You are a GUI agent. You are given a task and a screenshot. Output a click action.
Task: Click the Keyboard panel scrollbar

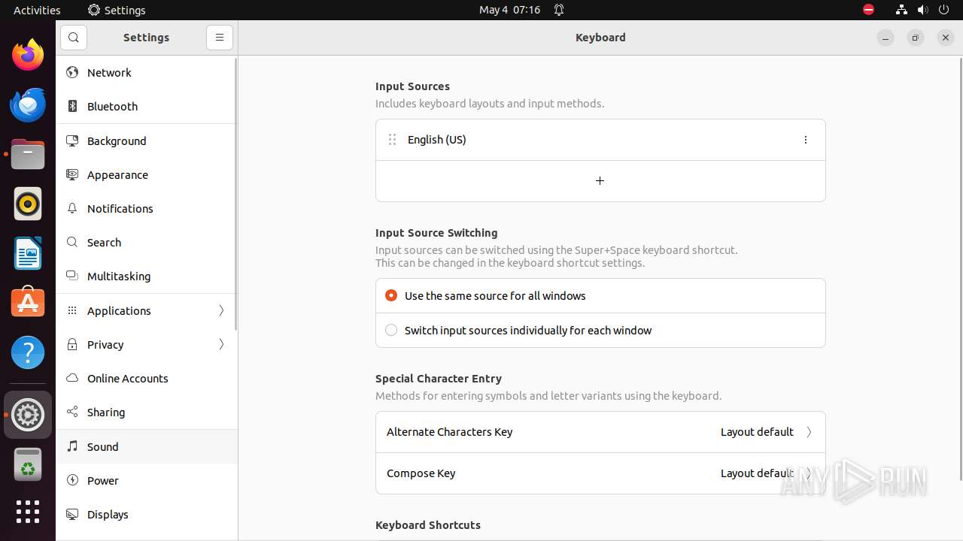point(960,269)
